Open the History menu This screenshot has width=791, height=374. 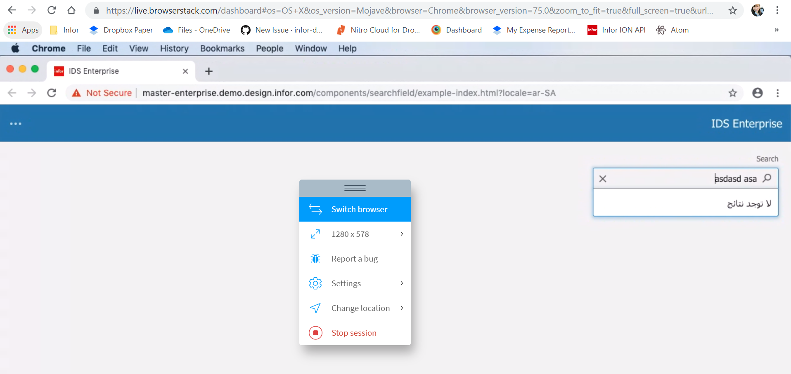174,49
